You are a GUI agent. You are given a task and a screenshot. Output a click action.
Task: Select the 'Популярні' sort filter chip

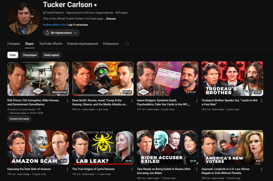tap(30, 55)
